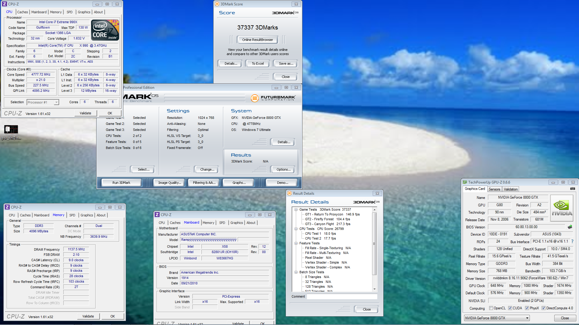Click the Run 3DMark button
Viewport: 579px width, 325px height.
point(121,182)
